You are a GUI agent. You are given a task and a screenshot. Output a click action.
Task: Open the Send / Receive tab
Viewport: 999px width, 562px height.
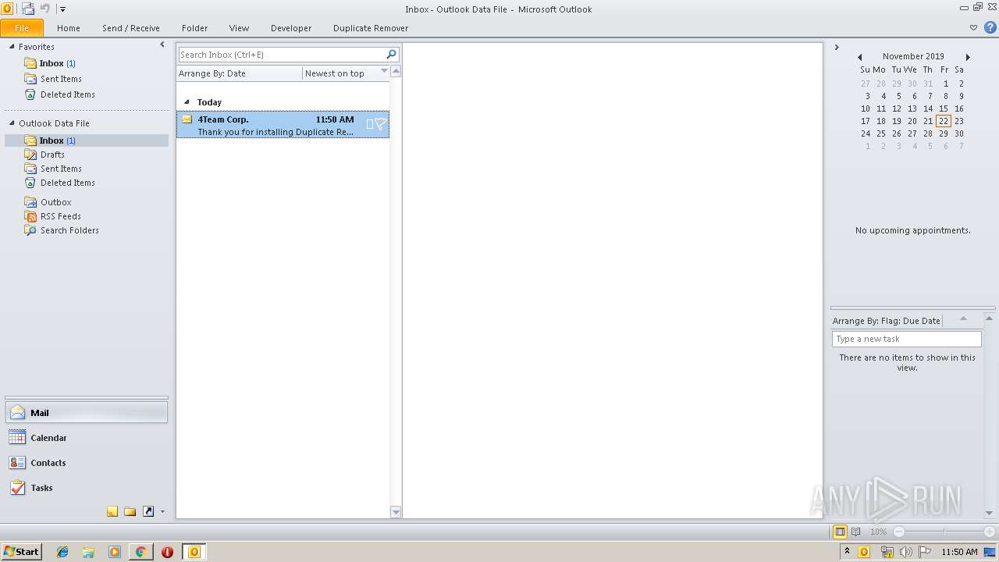[131, 28]
